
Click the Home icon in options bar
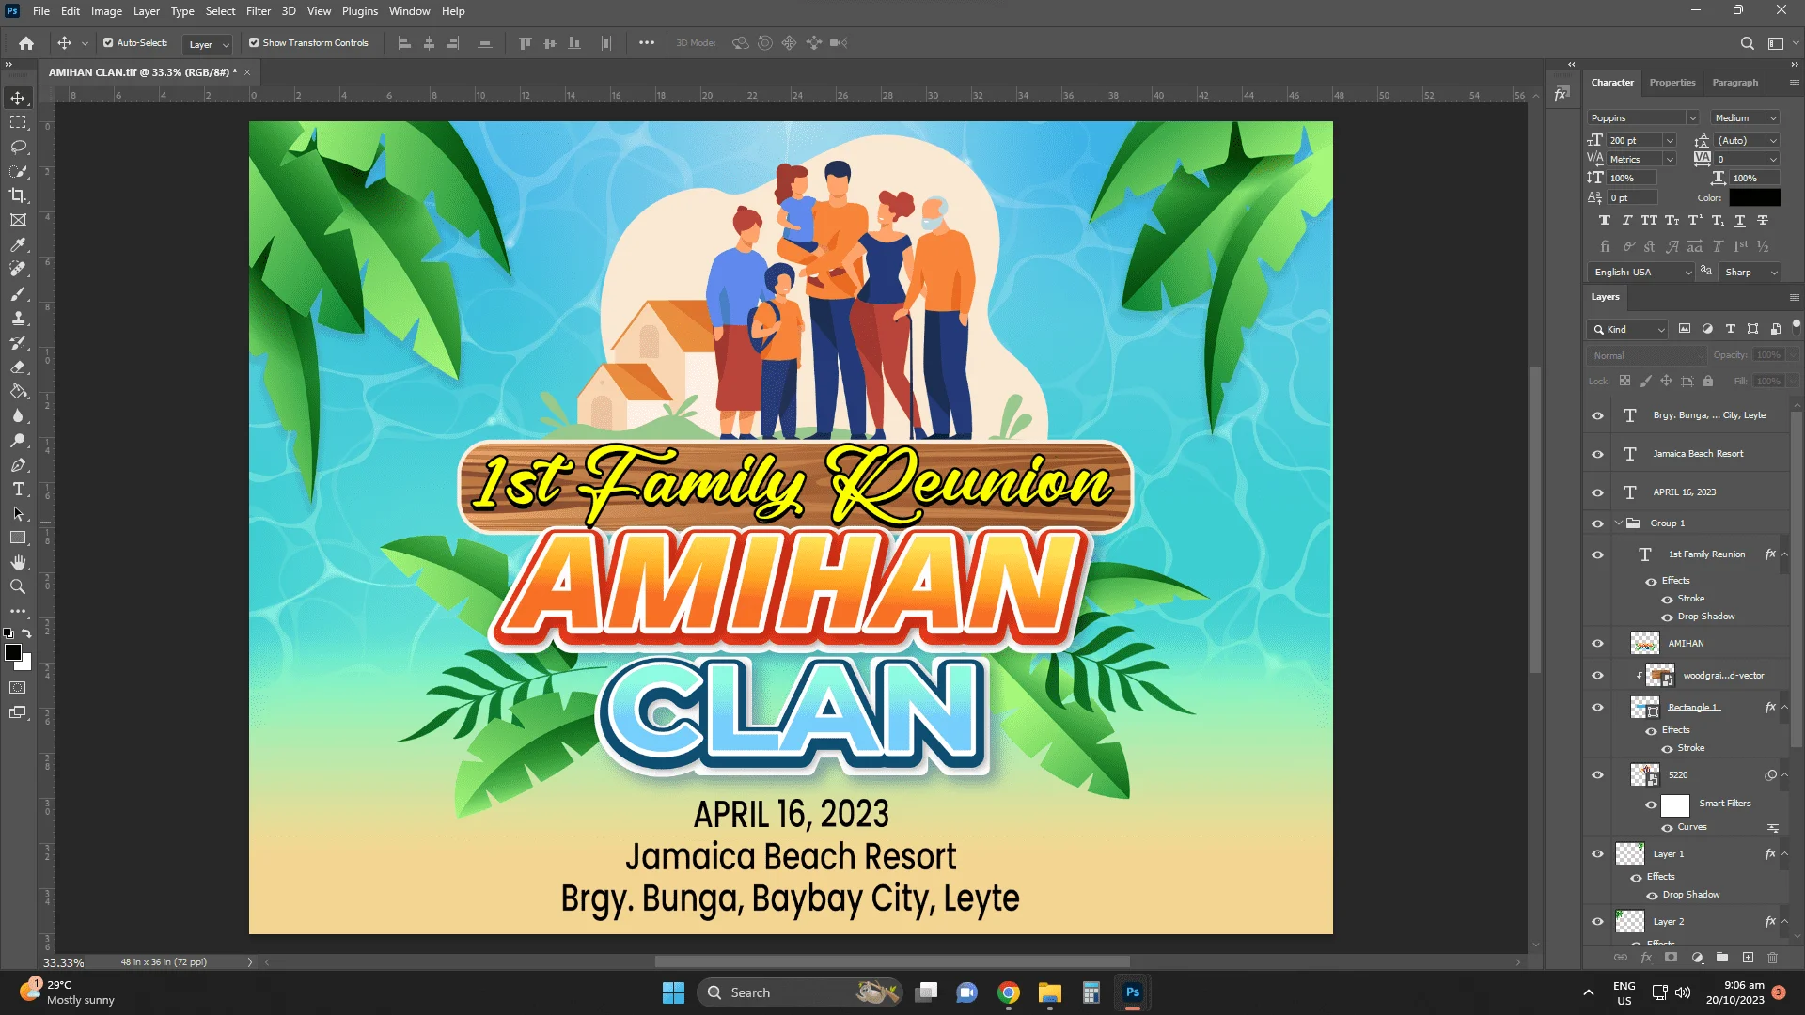(x=26, y=43)
